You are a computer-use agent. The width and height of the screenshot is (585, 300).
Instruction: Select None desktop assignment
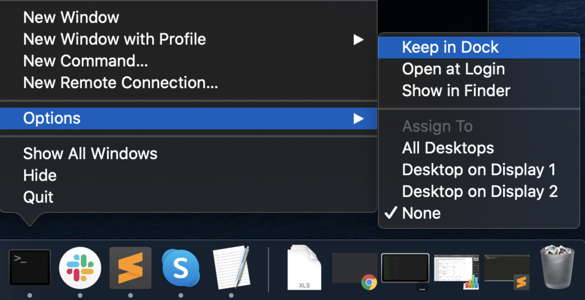coord(421,213)
